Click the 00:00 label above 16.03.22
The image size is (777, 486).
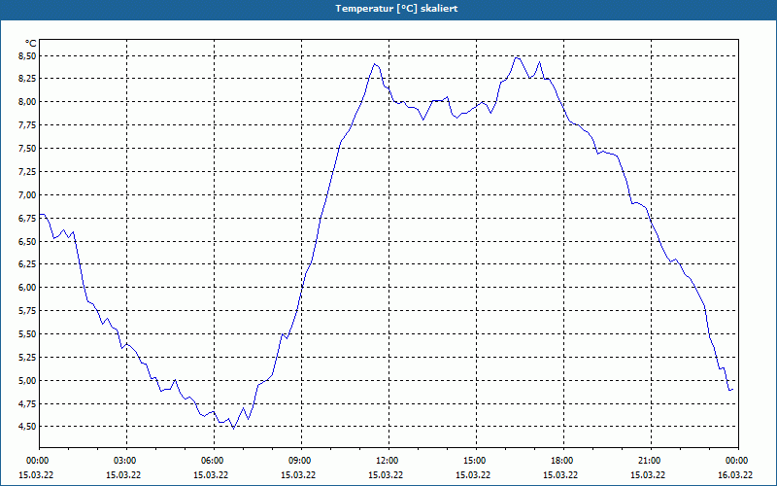(x=738, y=461)
